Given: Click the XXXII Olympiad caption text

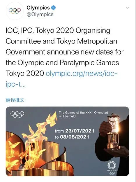Looking at the screenshot, I should coord(83,113).
